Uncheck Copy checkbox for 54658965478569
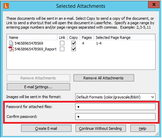Screen dimensions: 162x138 [74, 43]
